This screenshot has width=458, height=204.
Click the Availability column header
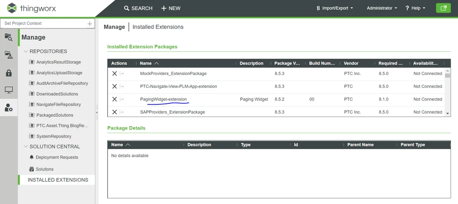(425, 63)
